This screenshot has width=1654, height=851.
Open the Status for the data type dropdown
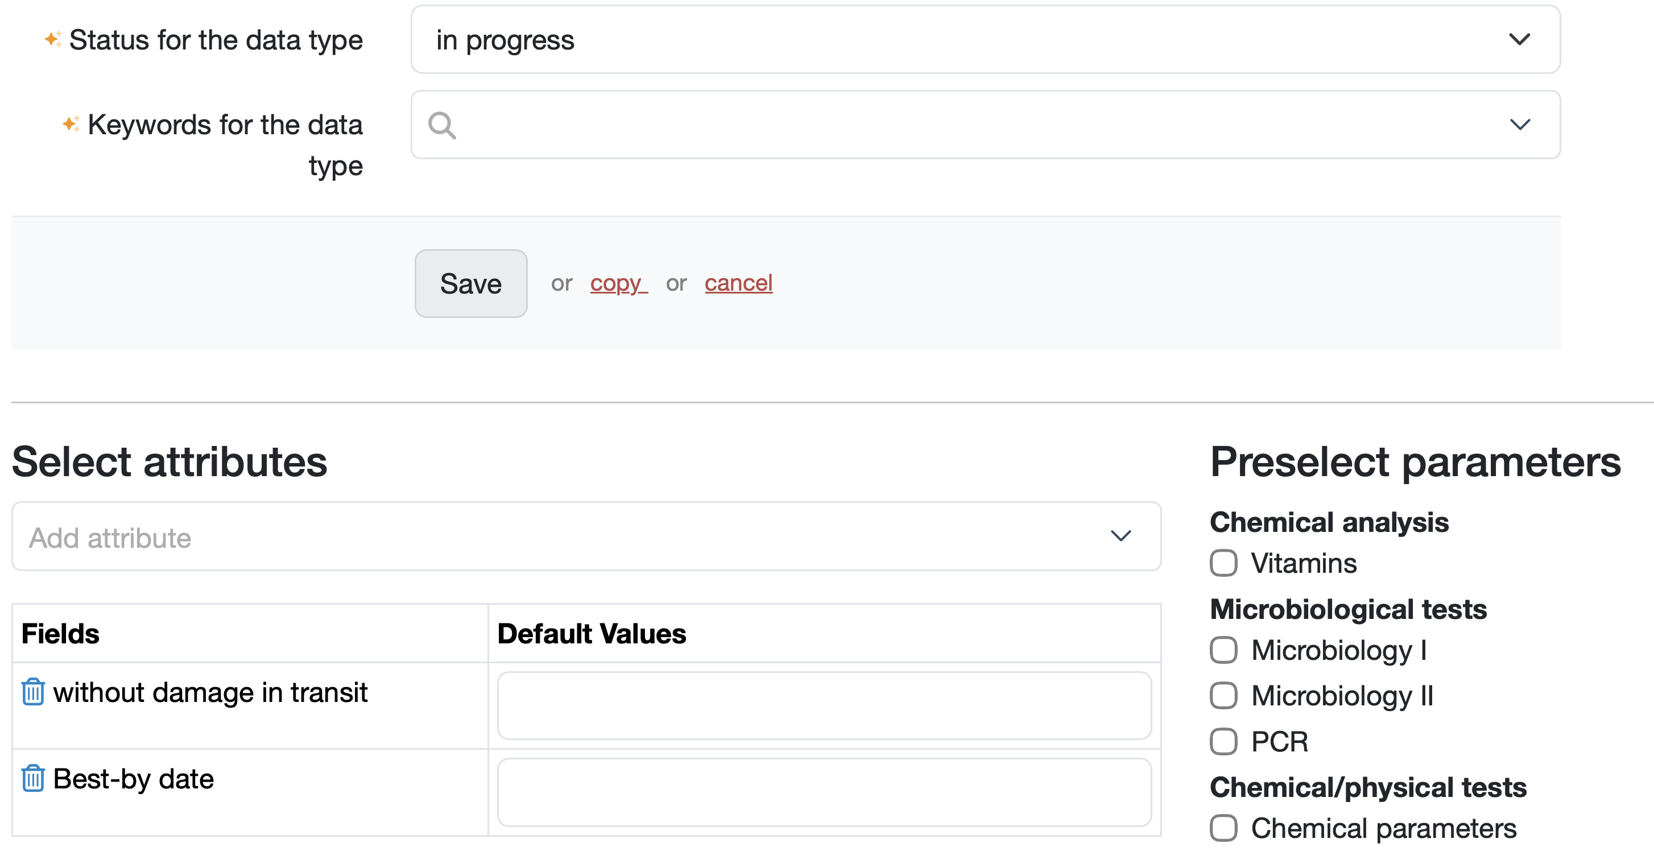tap(985, 40)
